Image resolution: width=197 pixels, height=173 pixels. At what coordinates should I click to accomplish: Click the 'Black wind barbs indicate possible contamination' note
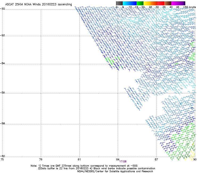124,168
